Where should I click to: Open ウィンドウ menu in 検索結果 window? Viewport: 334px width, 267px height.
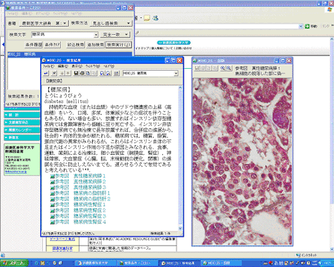[92, 66]
